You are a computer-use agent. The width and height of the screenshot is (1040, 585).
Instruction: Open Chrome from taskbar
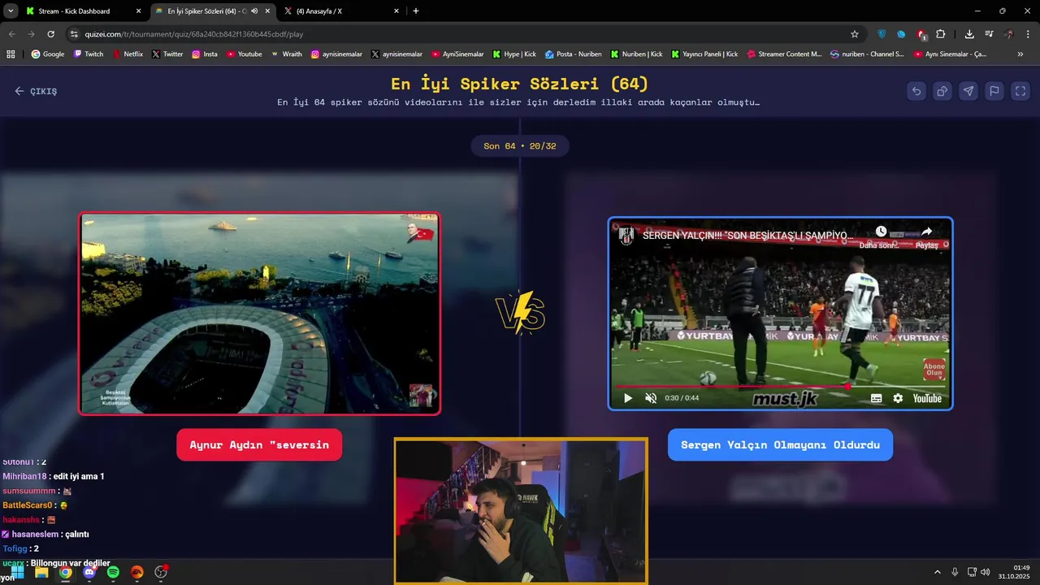point(65,572)
